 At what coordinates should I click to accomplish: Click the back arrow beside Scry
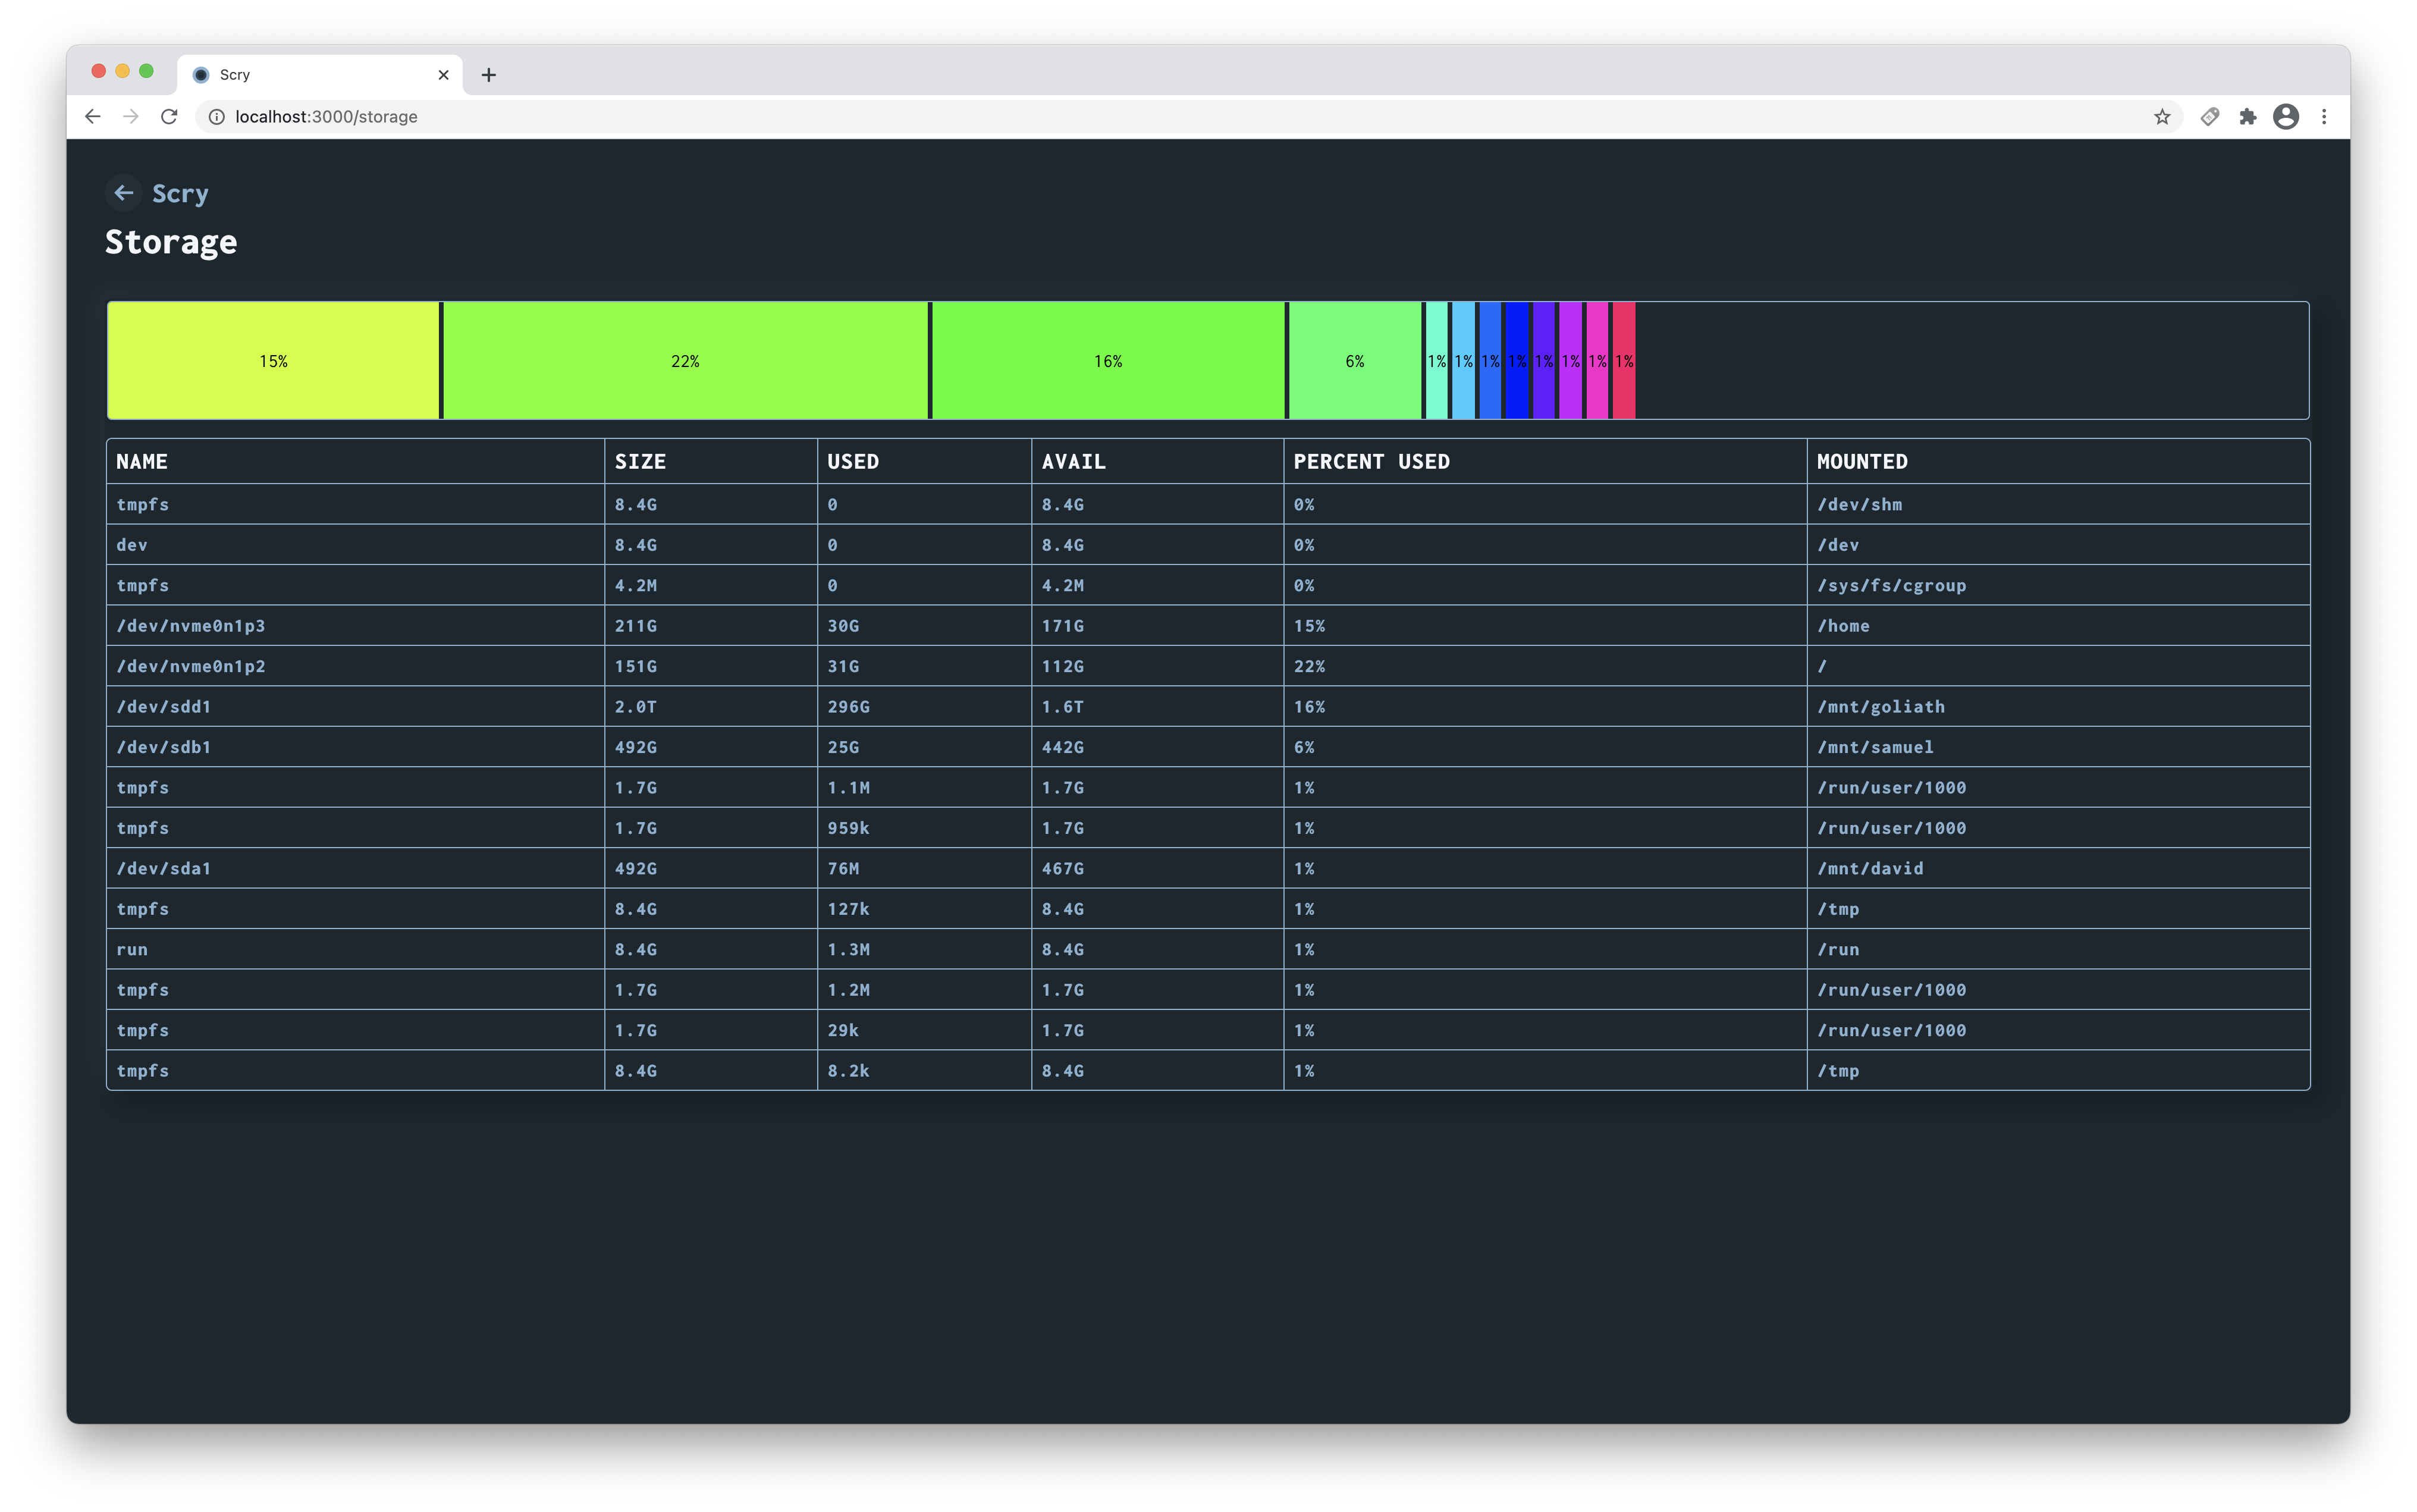[x=123, y=193]
